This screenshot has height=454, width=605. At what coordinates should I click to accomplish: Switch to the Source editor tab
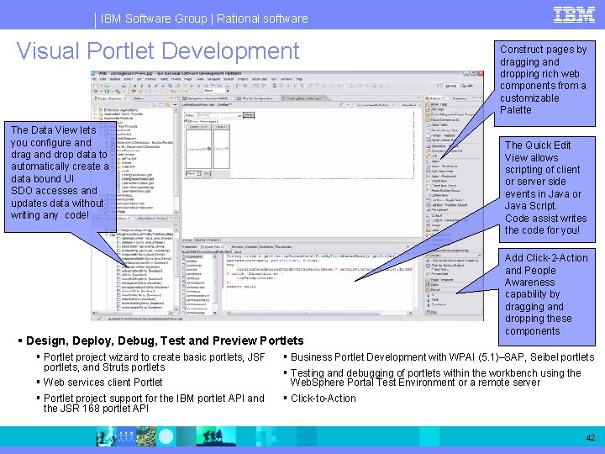pos(199,240)
